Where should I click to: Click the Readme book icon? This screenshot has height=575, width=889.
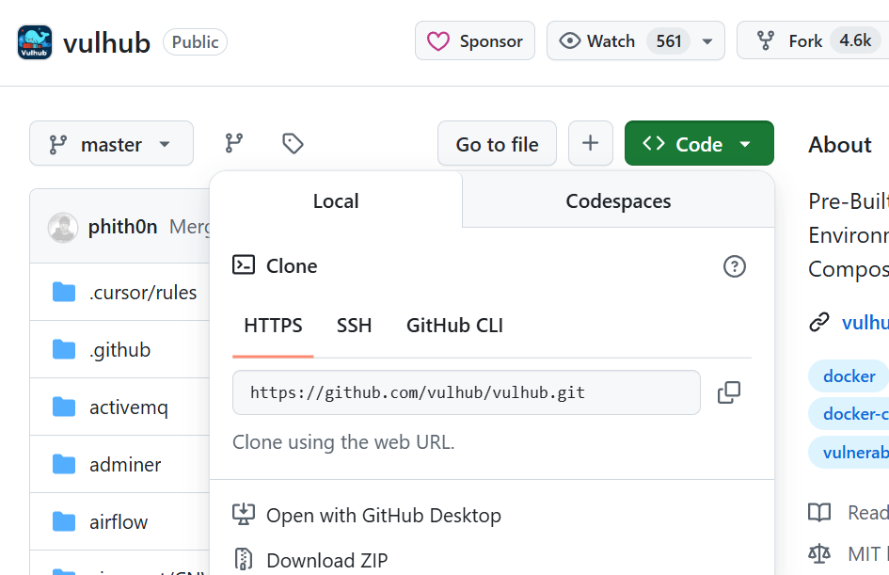click(x=819, y=512)
